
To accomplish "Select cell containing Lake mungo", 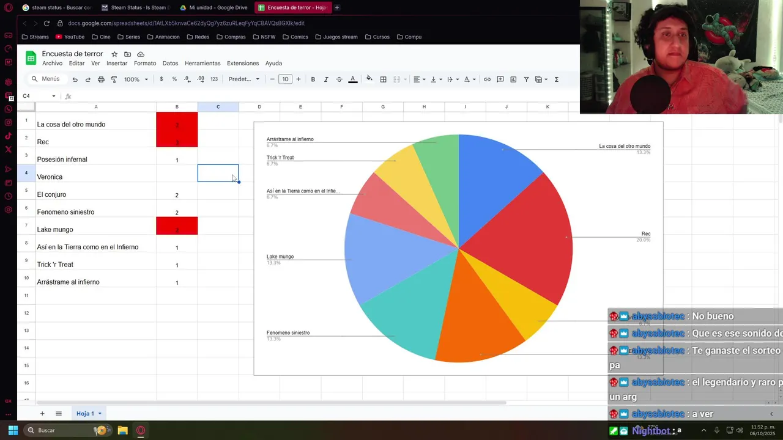I will [96, 226].
